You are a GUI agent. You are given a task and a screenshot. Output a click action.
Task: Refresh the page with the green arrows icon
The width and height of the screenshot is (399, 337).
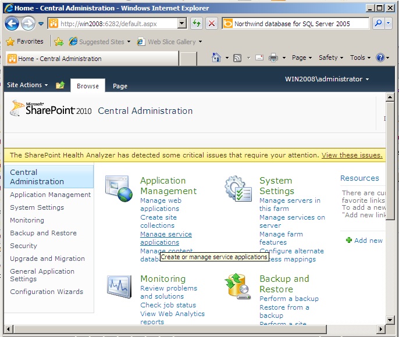click(x=197, y=24)
